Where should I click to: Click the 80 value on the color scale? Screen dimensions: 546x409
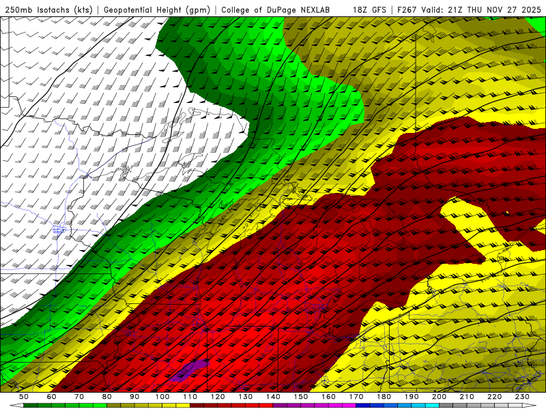[x=107, y=397]
